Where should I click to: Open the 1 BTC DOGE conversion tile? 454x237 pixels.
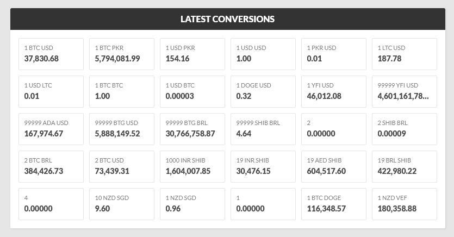click(x=333, y=204)
